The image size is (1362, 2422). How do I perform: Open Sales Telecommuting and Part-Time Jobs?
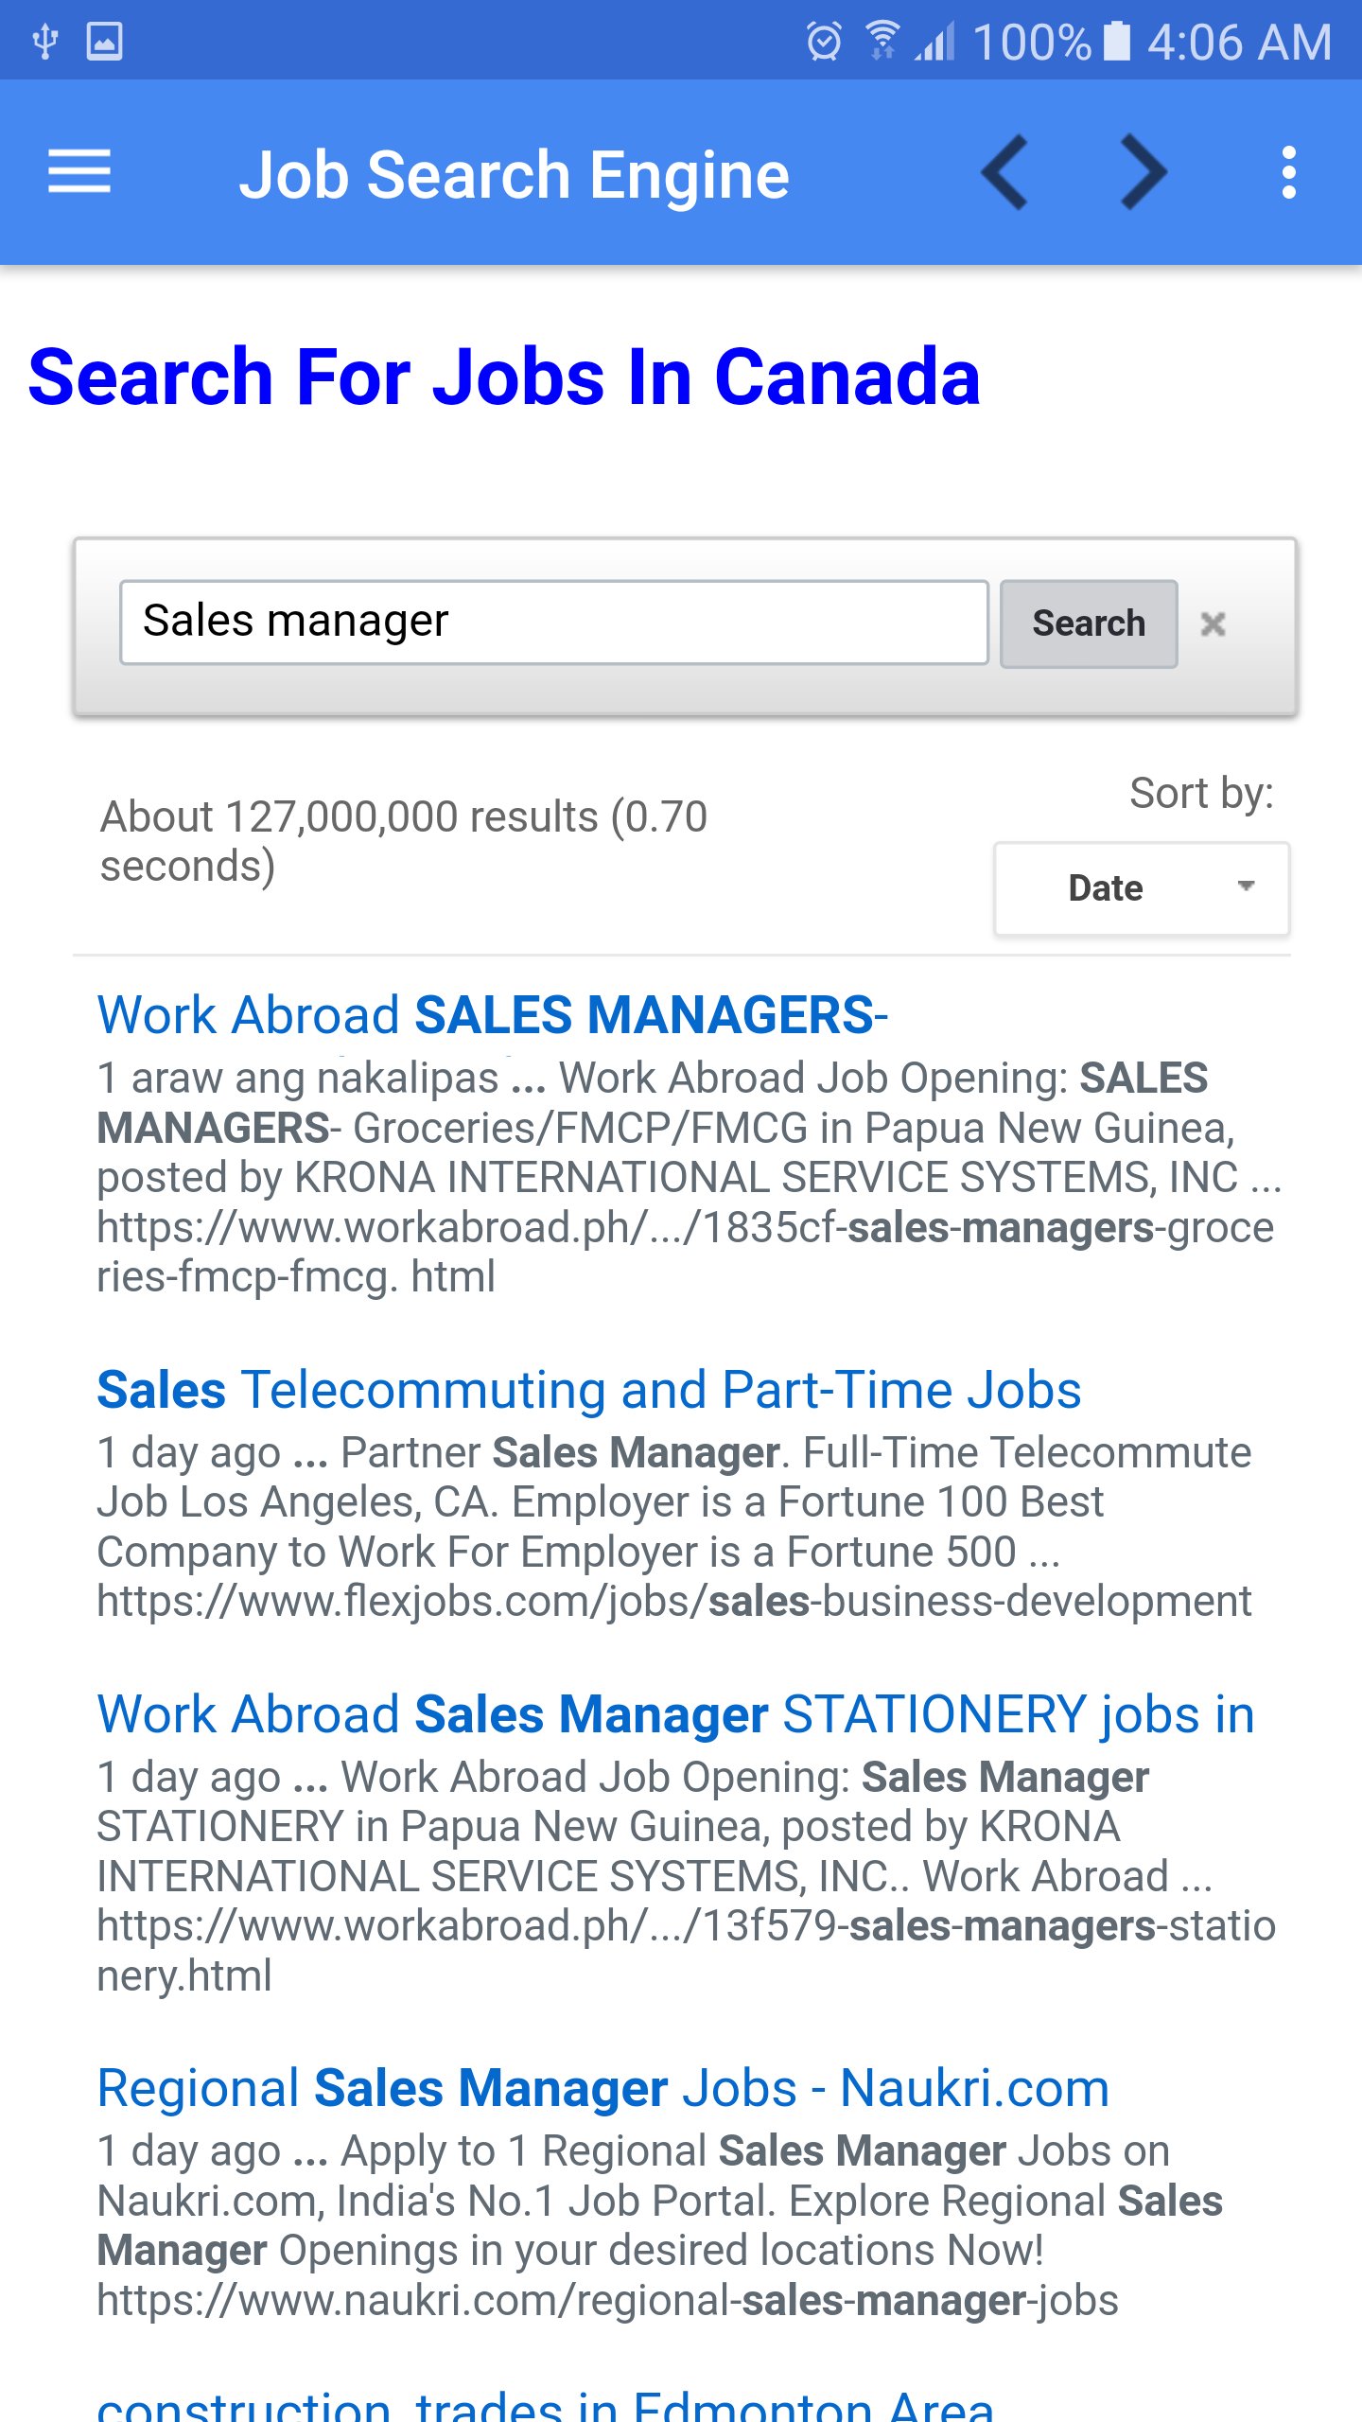click(588, 1391)
